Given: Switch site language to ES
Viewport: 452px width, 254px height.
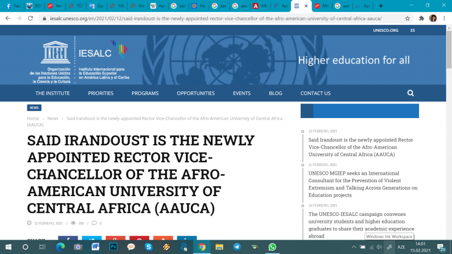Looking at the screenshot, I should coord(413,30).
